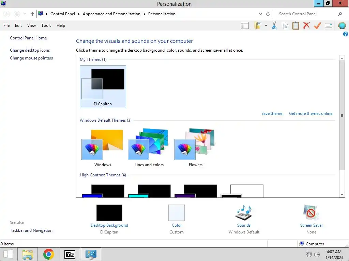Click the Classic Shell icon in toolbar
Screen dimensions: 349x261
342,26
